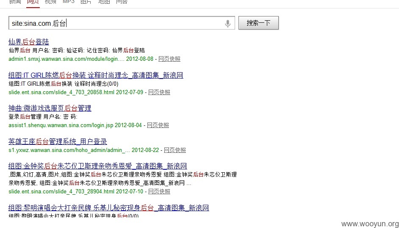Viewport: 399px width, 228px height.
Task: Click the slide.ent.sina.com/slide_4_703_20858.html URL text
Action: 61,92
